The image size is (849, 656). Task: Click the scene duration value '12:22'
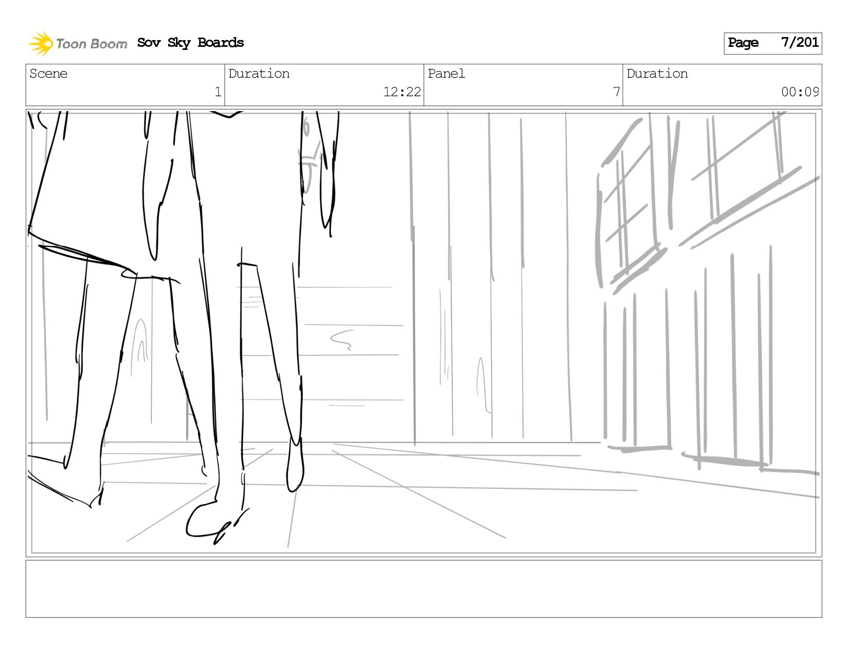point(402,92)
